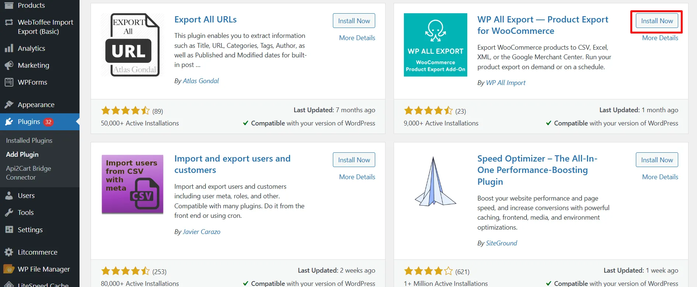
Task: Click the Plugins plug icon
Action: (x=9, y=122)
